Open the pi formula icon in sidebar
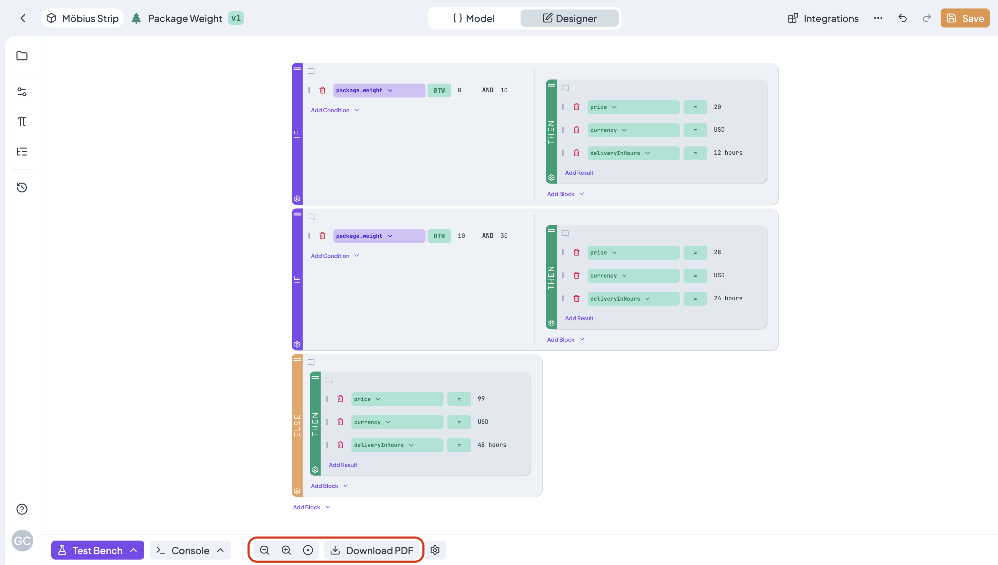The width and height of the screenshot is (998, 565). [22, 121]
